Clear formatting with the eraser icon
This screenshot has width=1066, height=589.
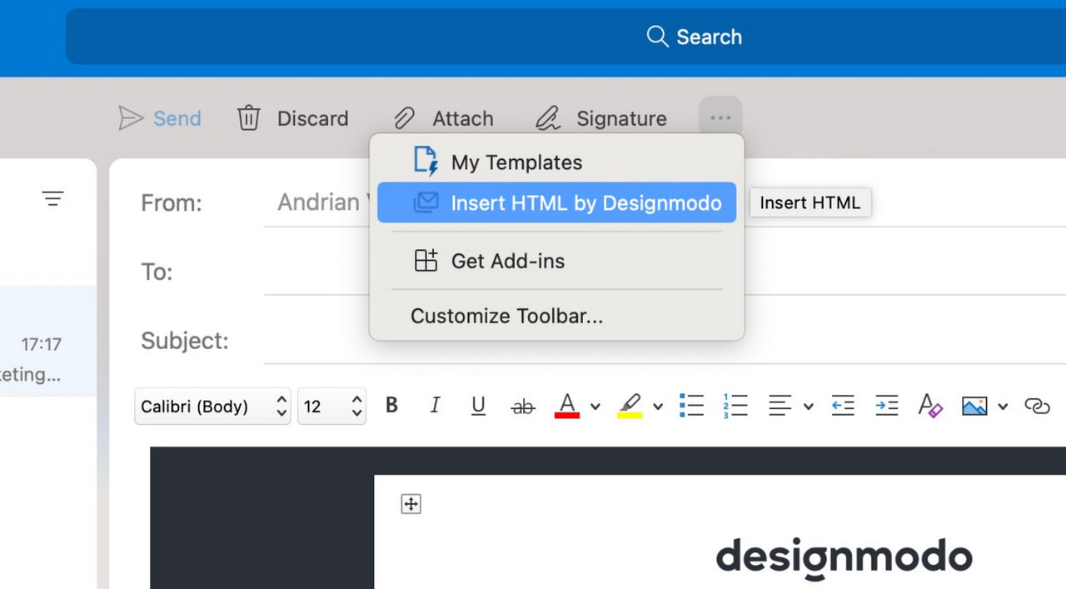[x=930, y=406]
